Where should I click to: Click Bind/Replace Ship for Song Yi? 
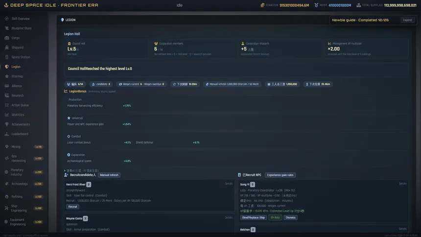254,217
